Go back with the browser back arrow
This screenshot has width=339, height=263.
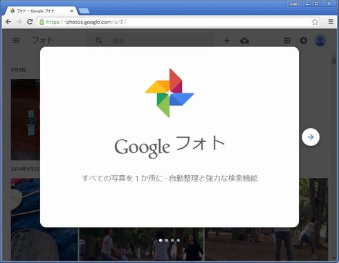click(8, 22)
